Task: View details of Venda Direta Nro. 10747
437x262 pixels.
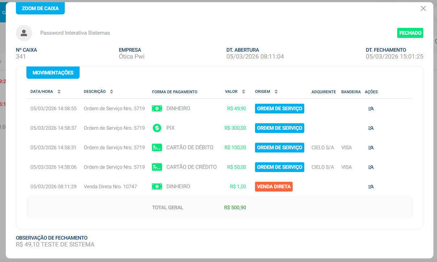Action: pos(371,186)
